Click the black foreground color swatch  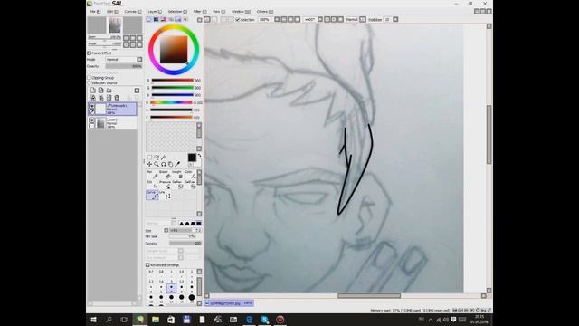[x=192, y=158]
